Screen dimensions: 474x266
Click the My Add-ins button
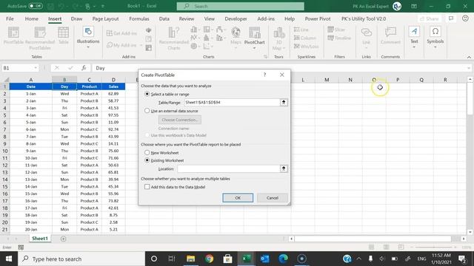coord(124,45)
